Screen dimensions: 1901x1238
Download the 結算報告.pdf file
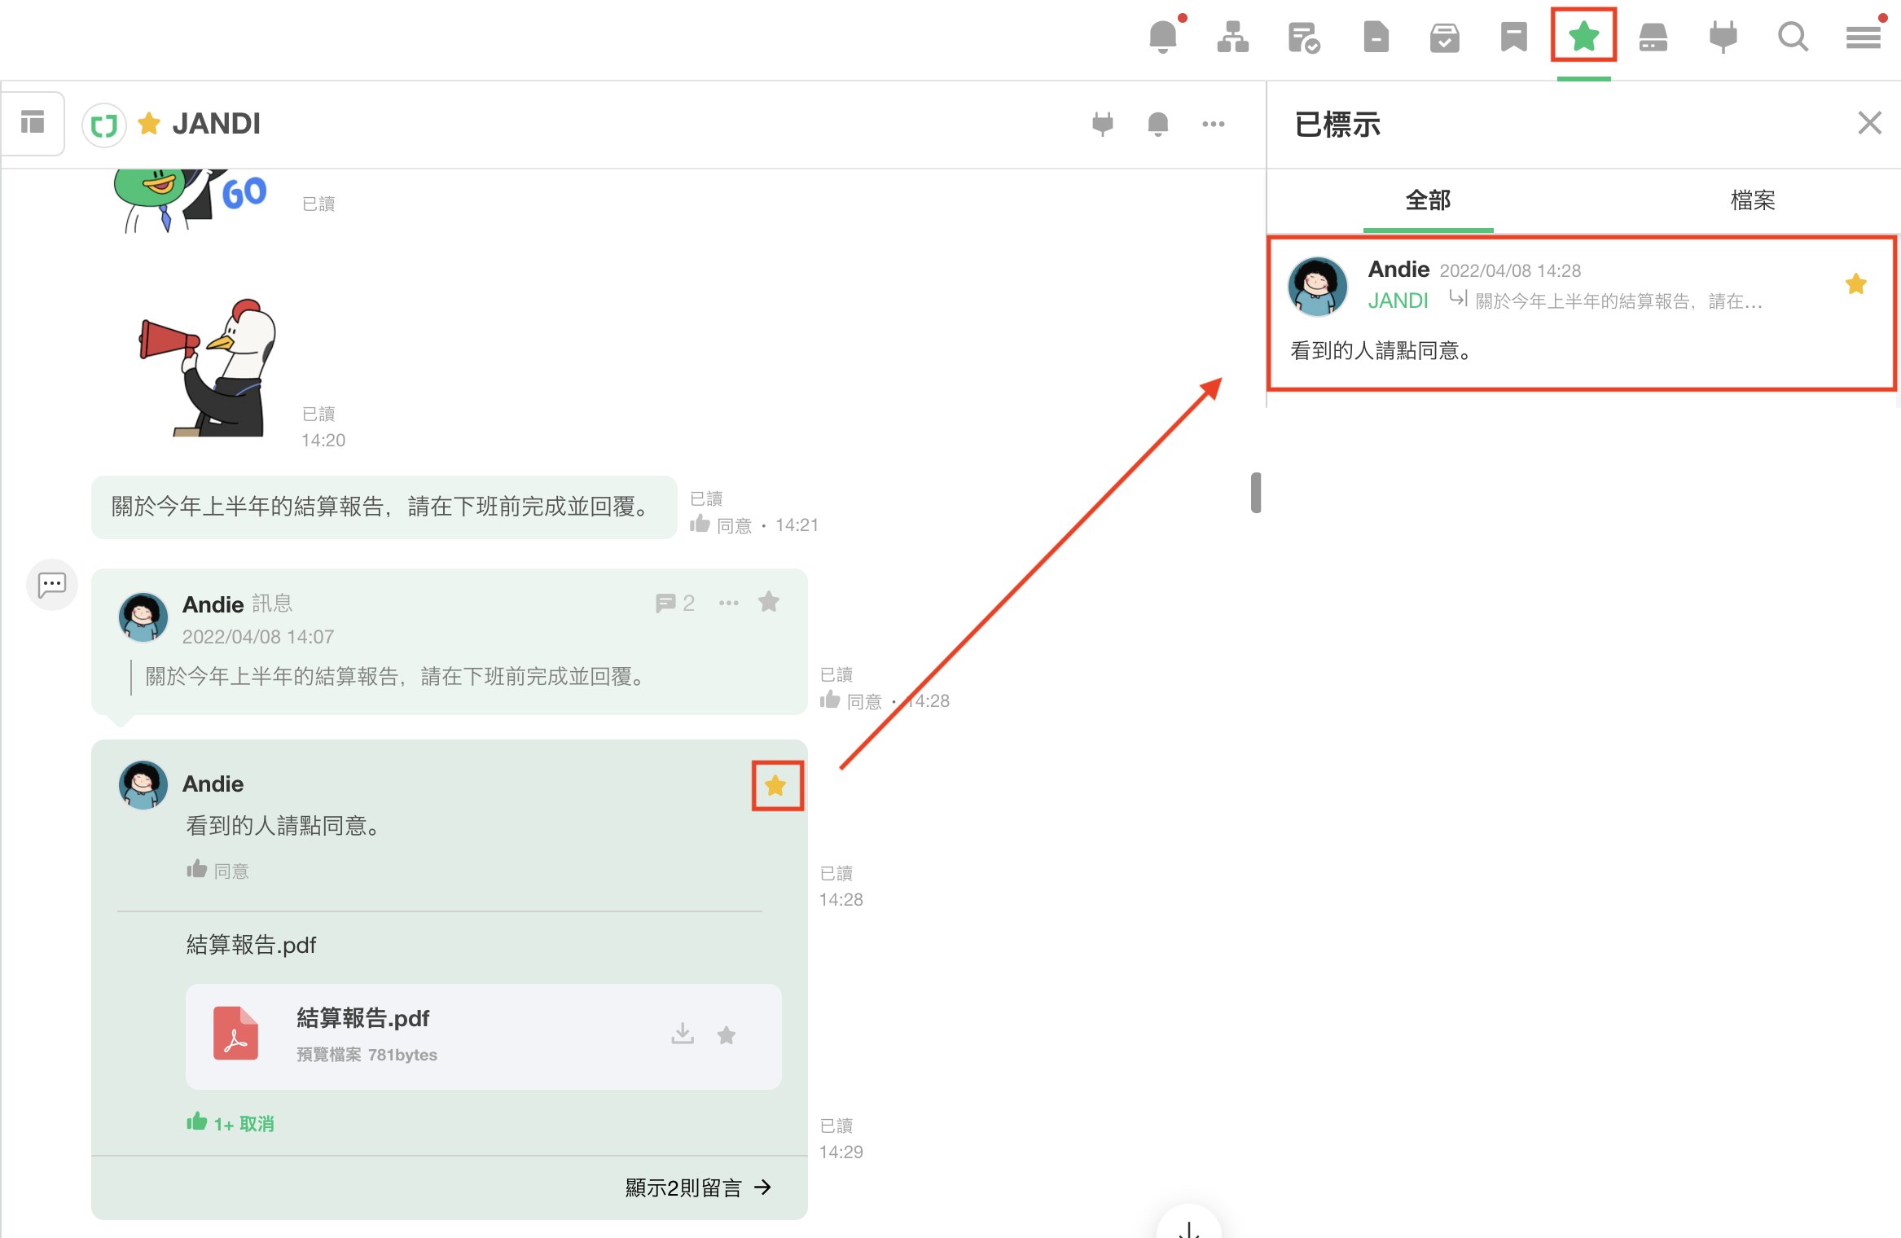pyautogui.click(x=683, y=1034)
